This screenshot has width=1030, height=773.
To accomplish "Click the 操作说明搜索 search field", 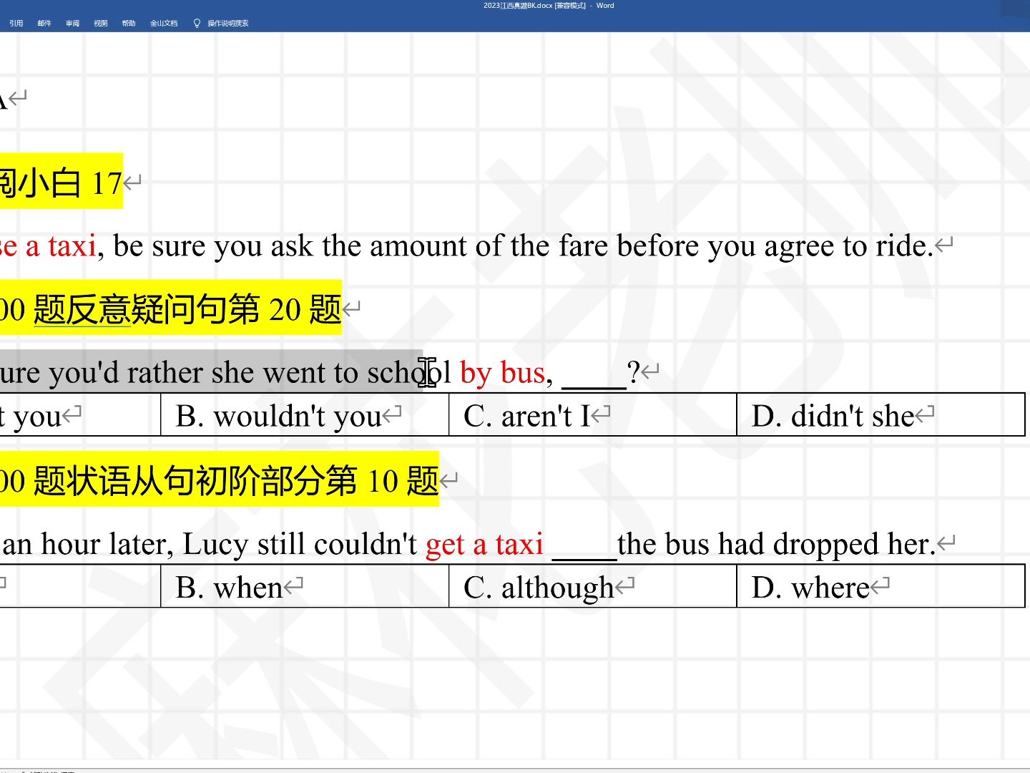I will click(x=228, y=24).
